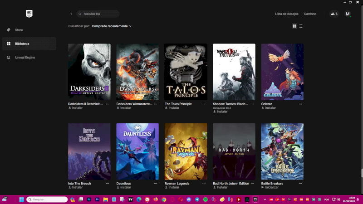Click the library vertical scrollbar
The image size is (363, 204).
(362, 172)
